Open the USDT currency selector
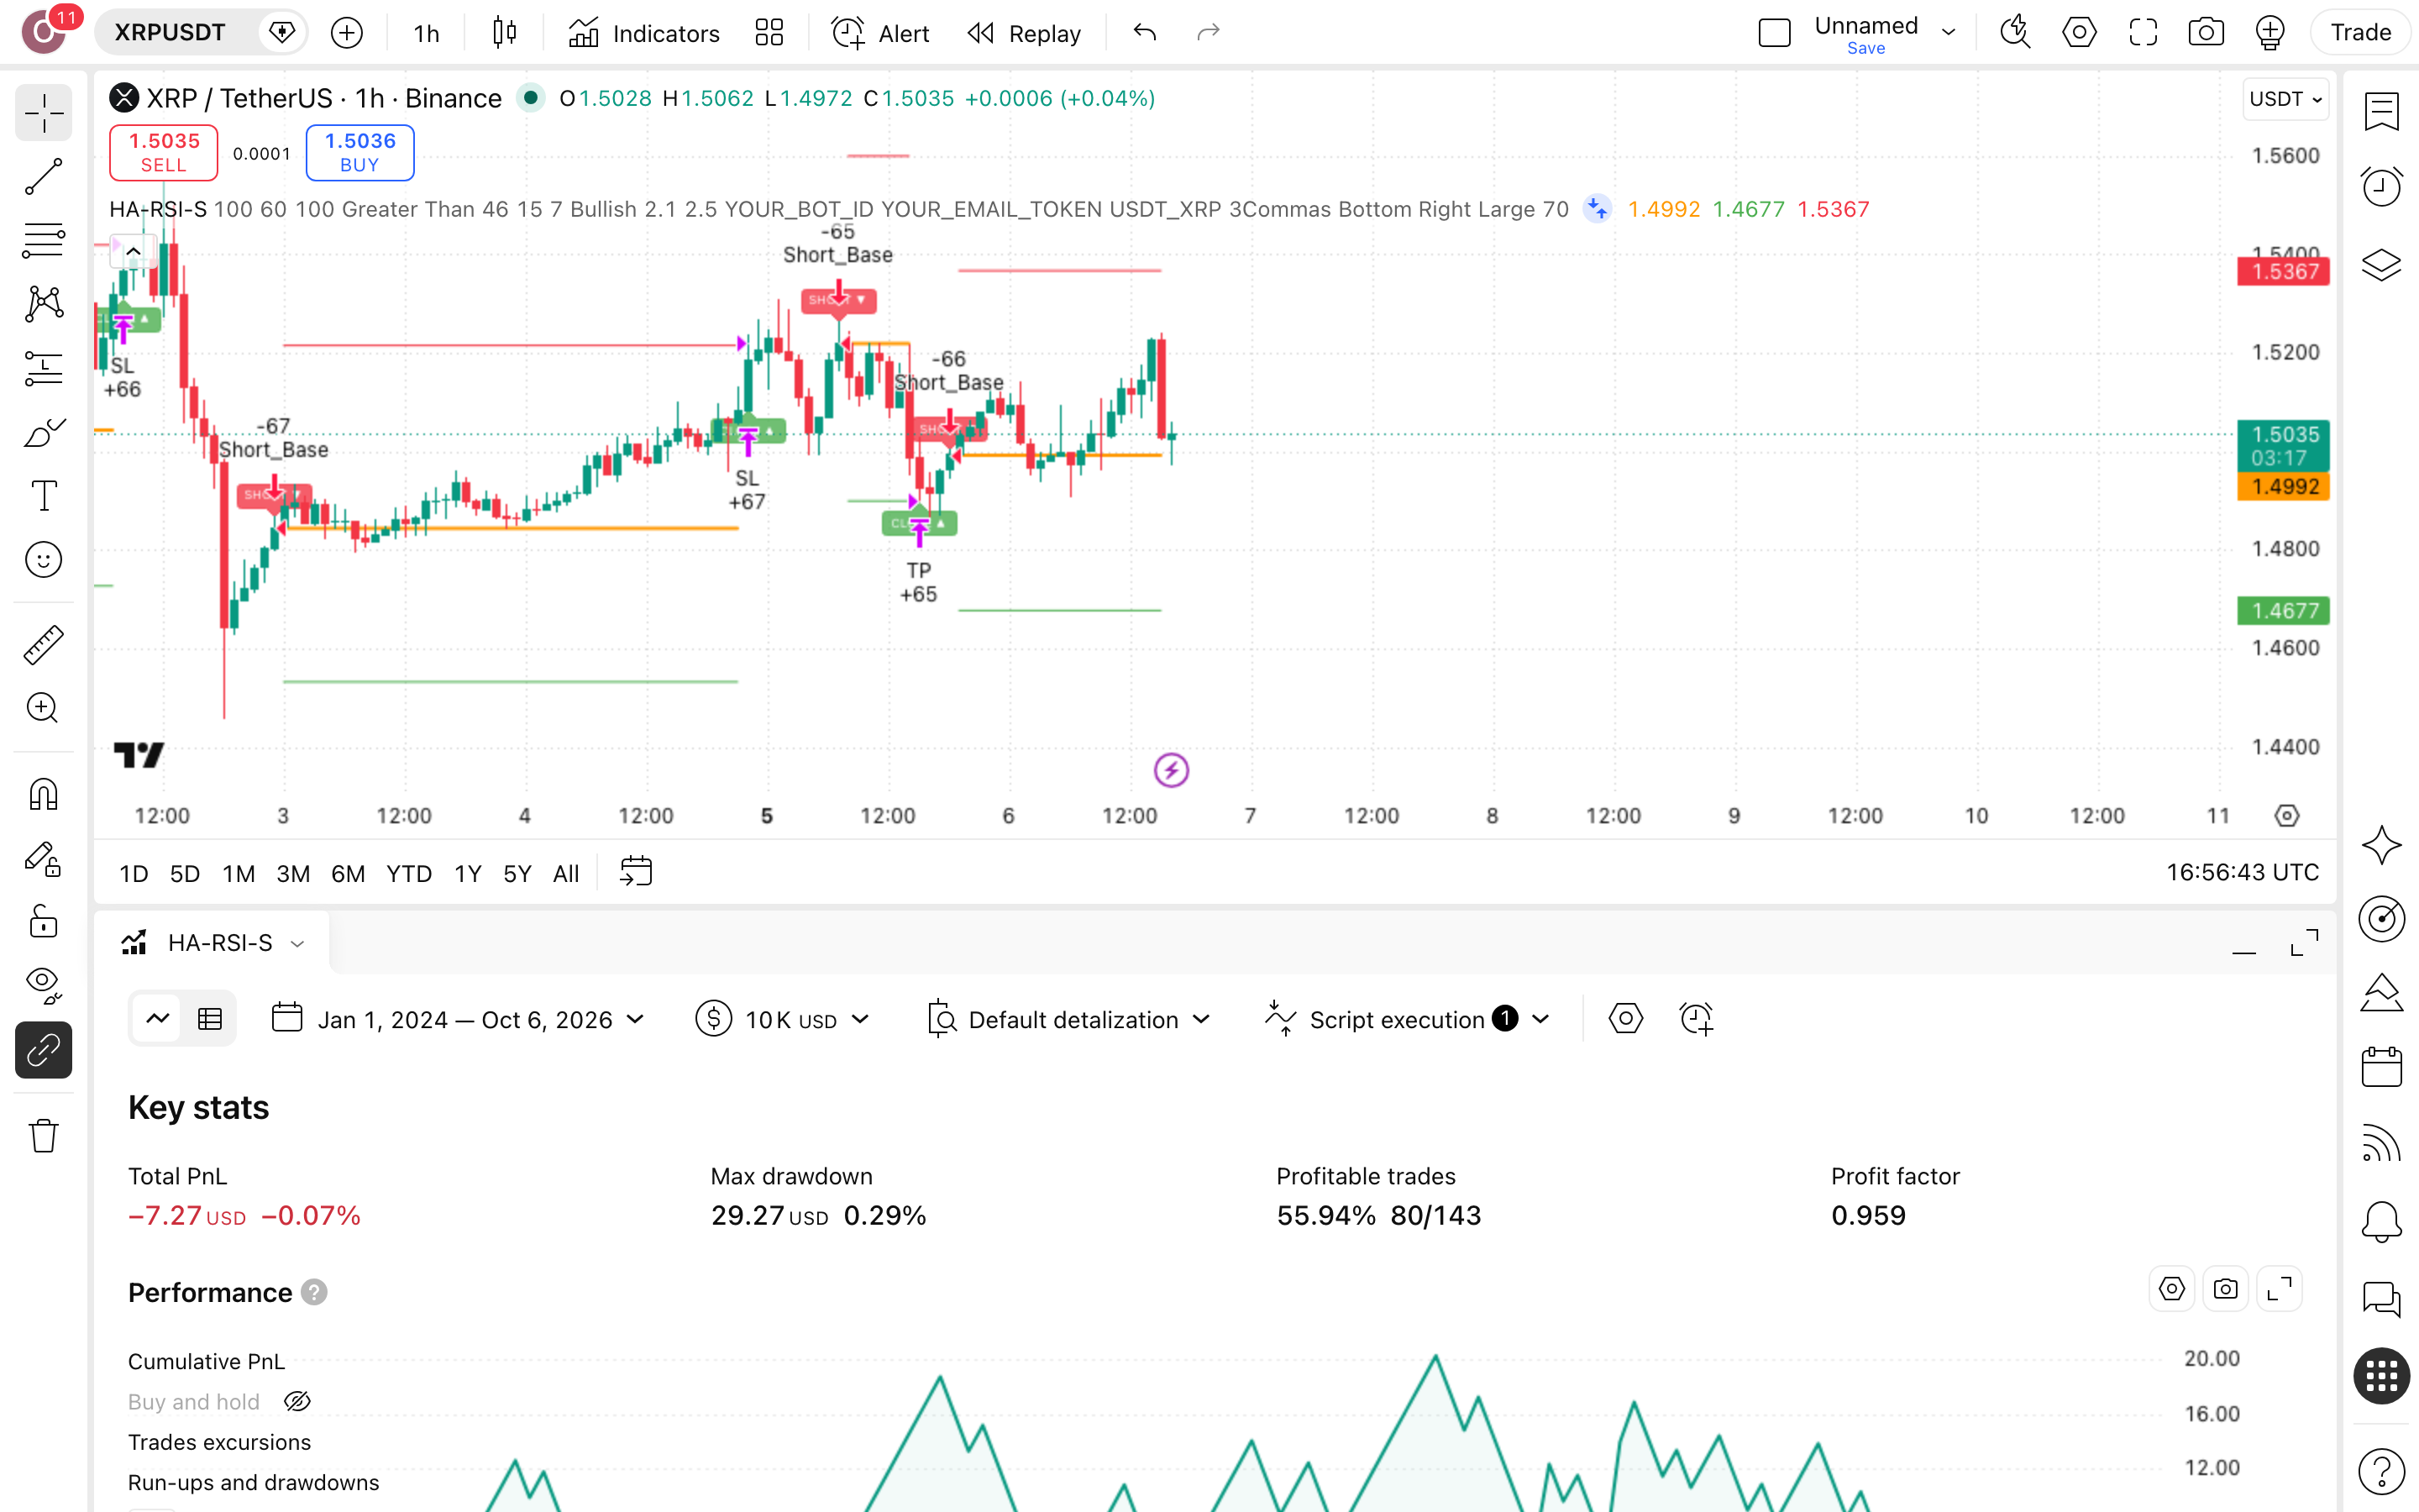 click(x=2285, y=98)
